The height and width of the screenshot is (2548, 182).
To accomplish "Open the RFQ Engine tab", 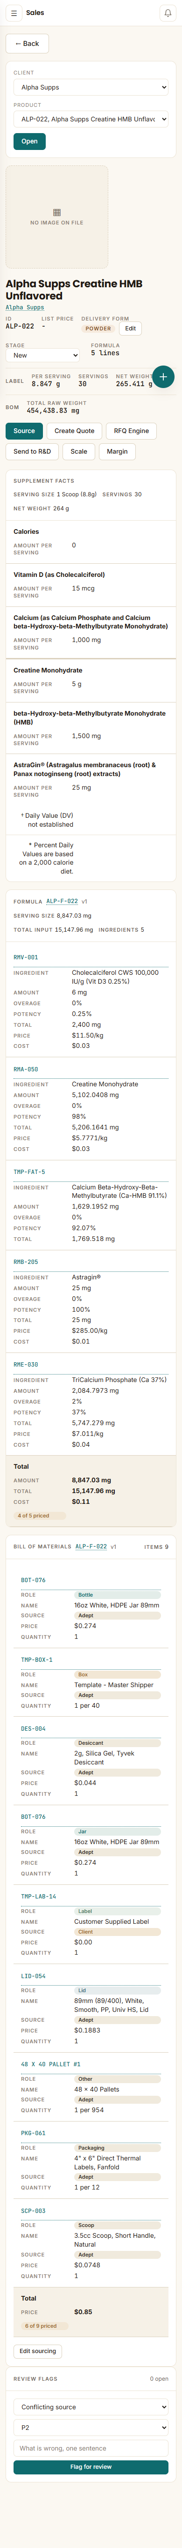I will (131, 431).
